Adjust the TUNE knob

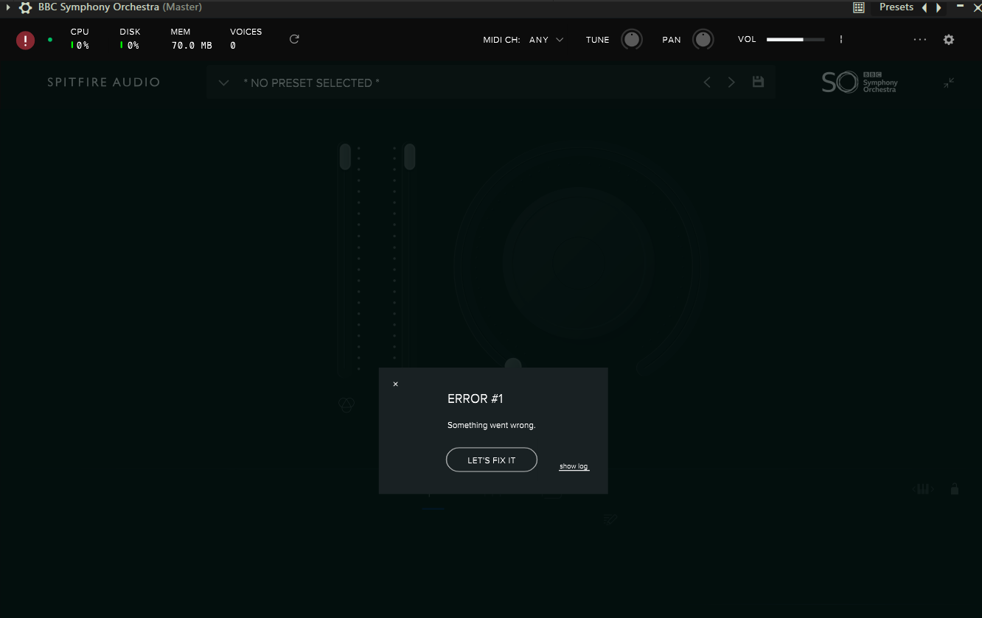pyautogui.click(x=632, y=40)
